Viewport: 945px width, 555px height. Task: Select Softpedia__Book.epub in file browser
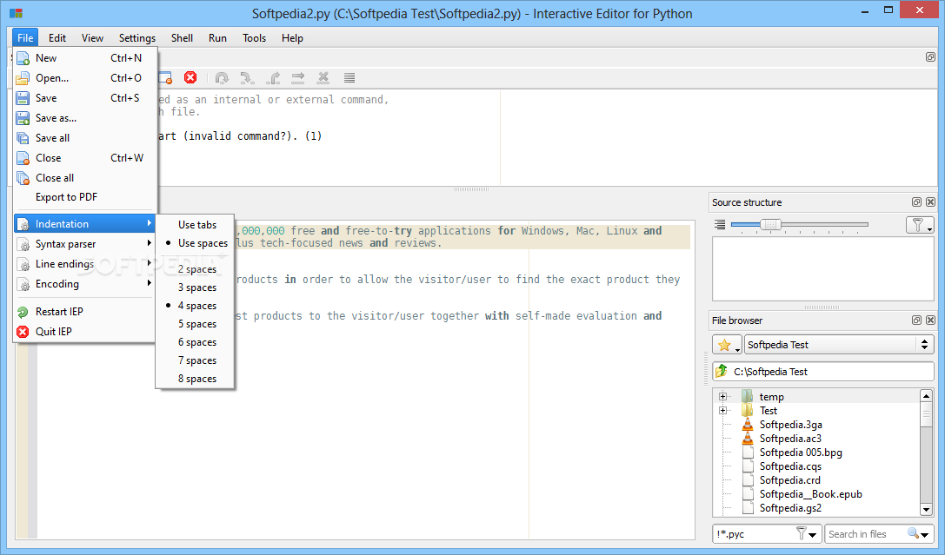click(810, 494)
